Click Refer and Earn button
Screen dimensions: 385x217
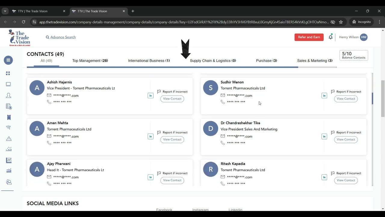(309, 37)
